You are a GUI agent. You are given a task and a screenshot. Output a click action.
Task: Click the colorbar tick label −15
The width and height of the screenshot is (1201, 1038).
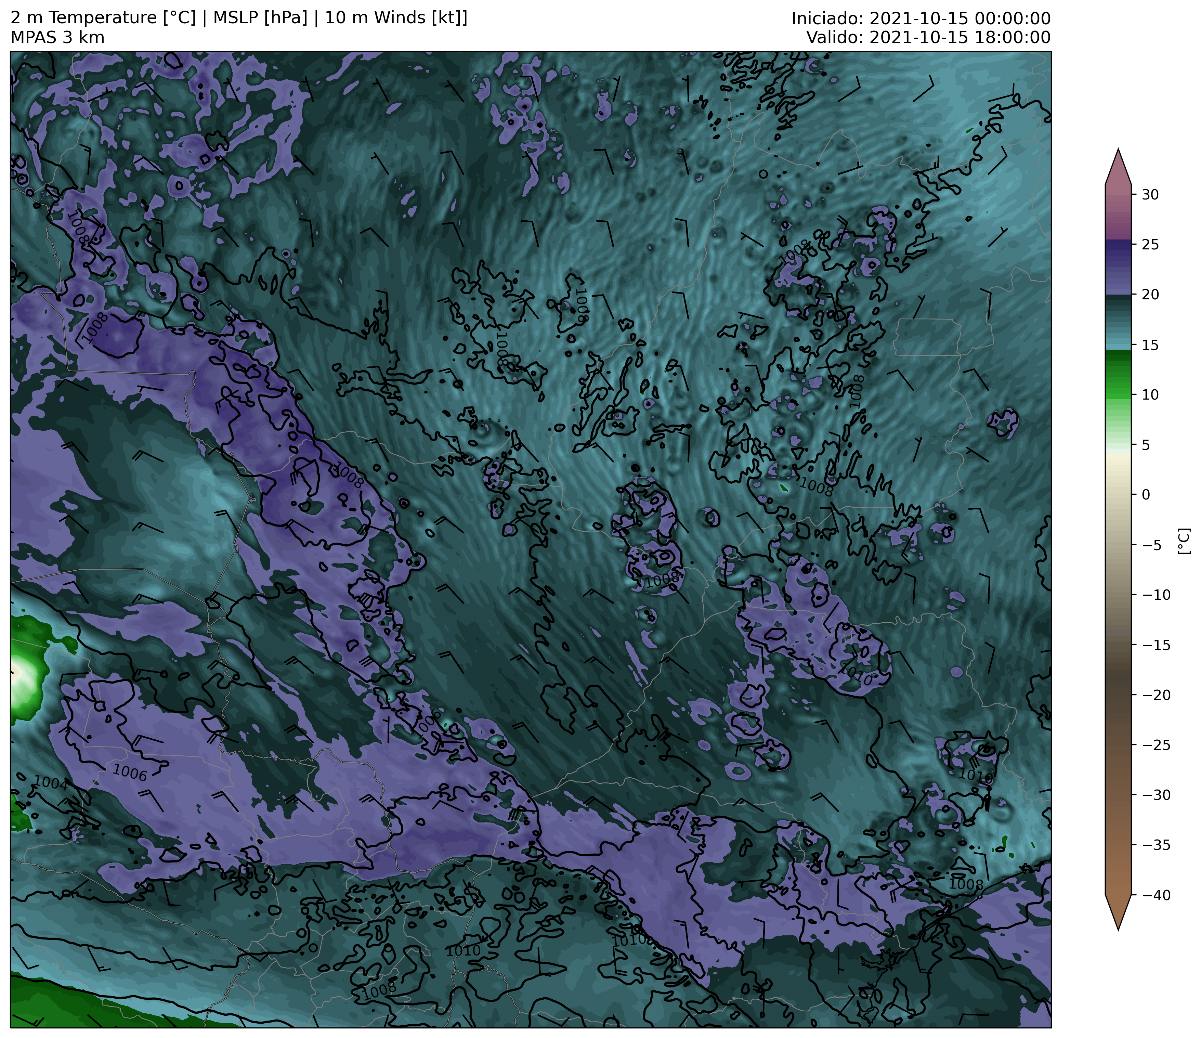pos(1156,645)
